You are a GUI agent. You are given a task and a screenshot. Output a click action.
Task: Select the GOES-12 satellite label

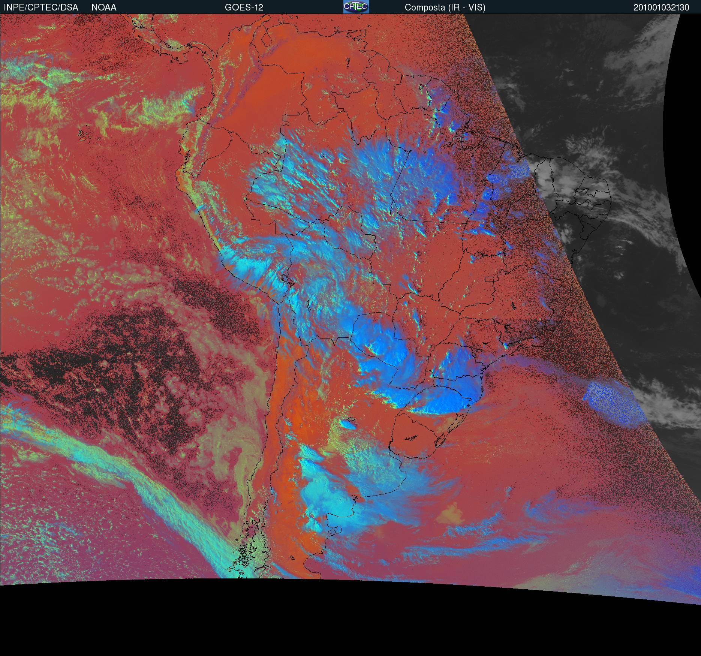point(244,7)
